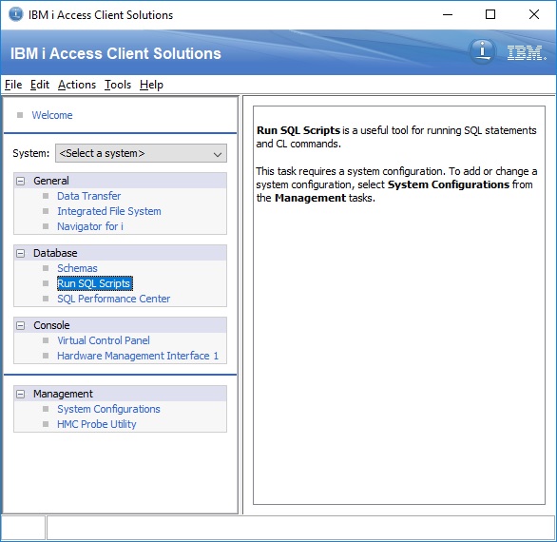Open Integrated File System task
Viewport: 557px width, 542px height.
pos(109,211)
